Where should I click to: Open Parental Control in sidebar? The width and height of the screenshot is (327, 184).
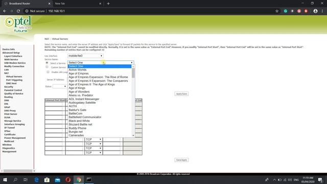pyautogui.click(x=13, y=90)
